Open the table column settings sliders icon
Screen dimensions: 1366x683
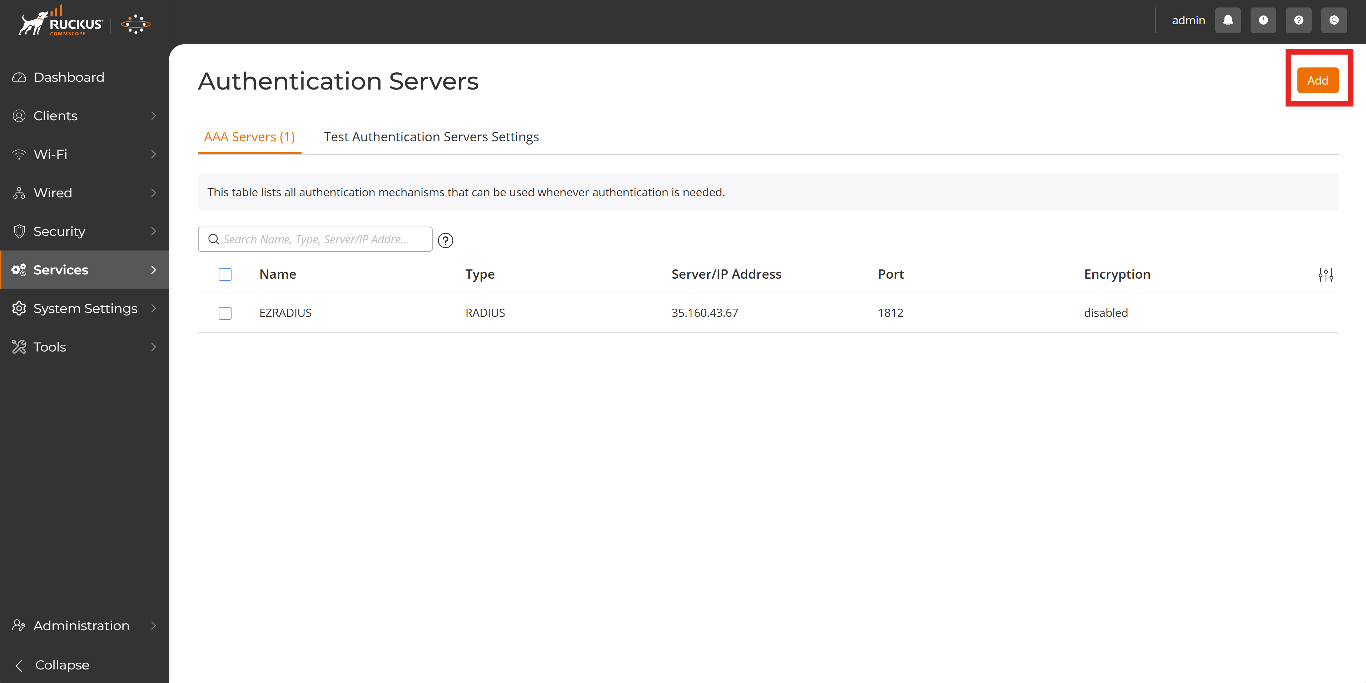click(x=1325, y=274)
